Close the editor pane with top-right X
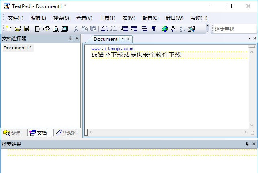 coord(255,38)
